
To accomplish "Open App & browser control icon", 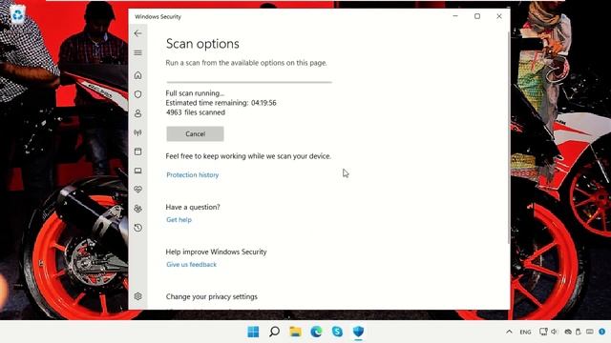I will (x=137, y=151).
